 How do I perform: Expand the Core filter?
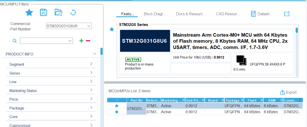(91, 116)
